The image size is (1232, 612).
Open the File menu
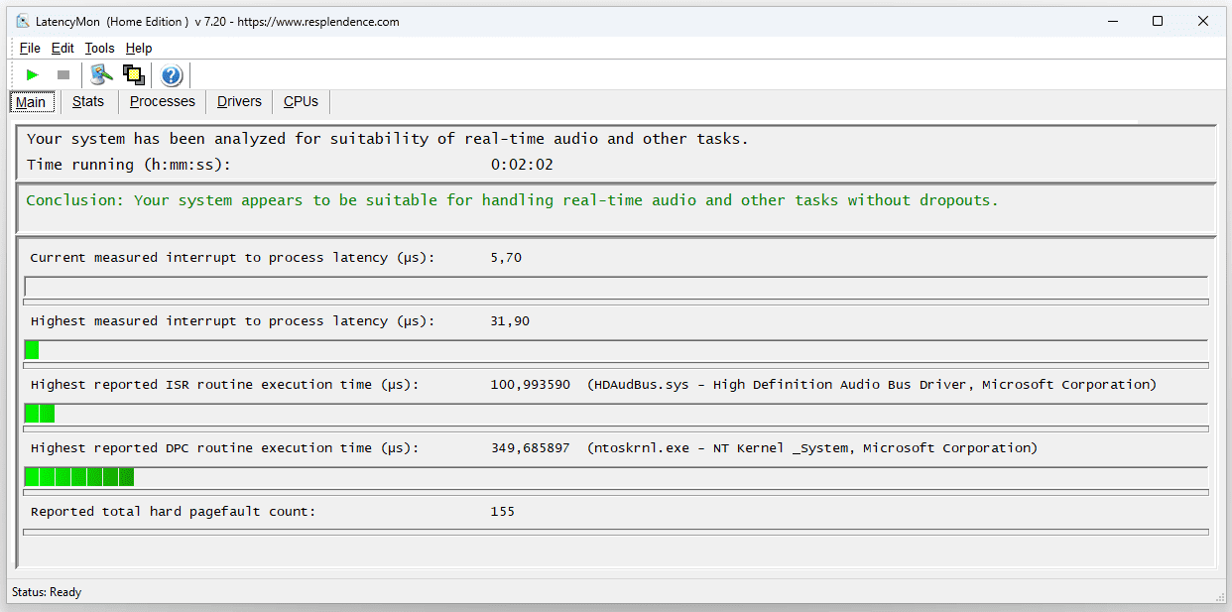30,48
